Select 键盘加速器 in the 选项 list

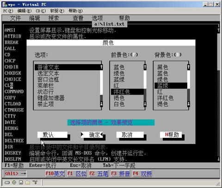(67, 98)
